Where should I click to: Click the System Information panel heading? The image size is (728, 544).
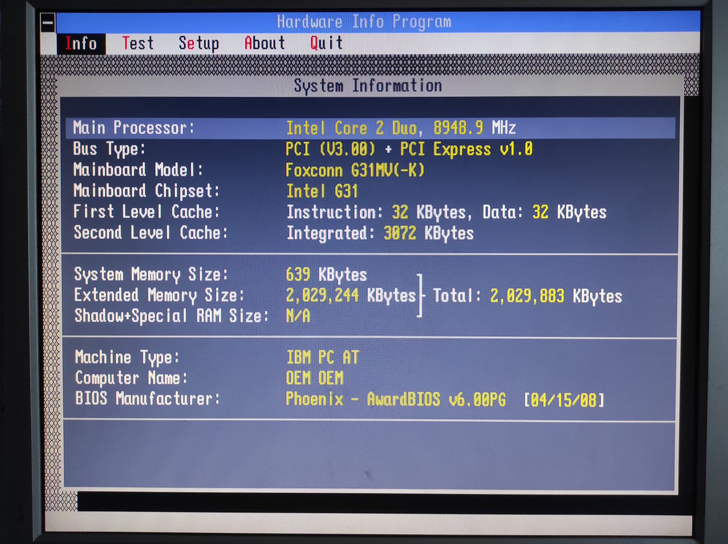368,86
